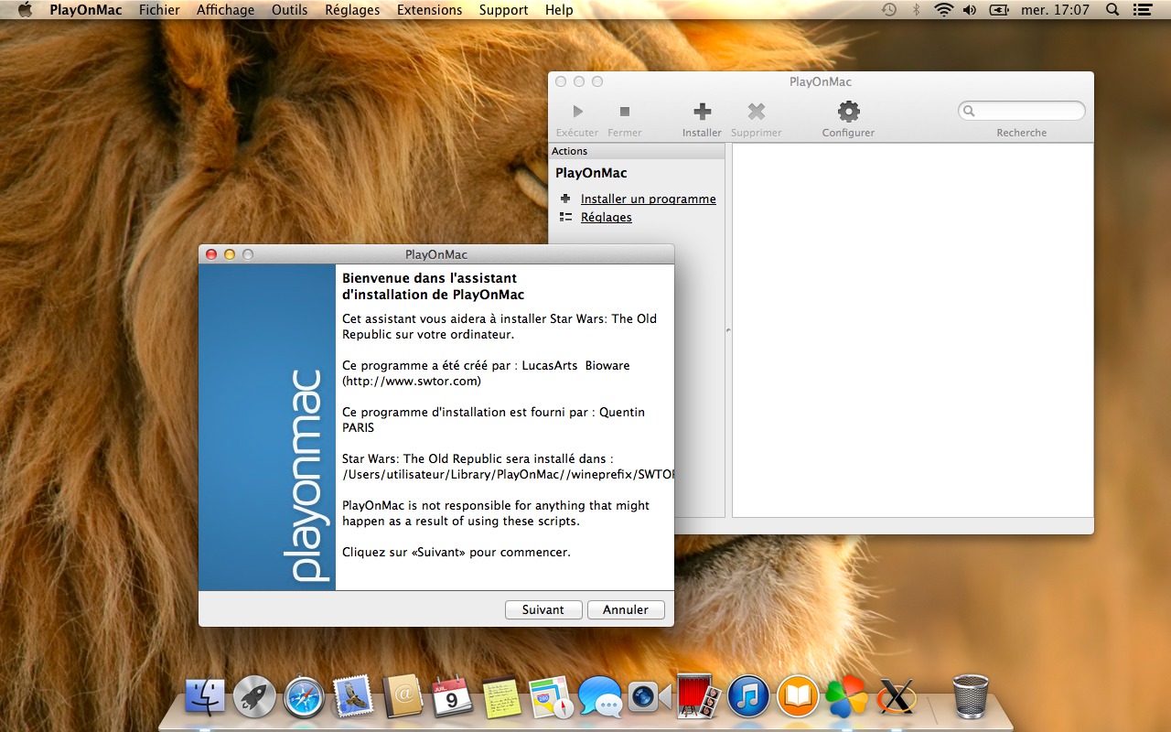Click the plus icon beside Installer un programme
1171x732 pixels.
point(565,199)
